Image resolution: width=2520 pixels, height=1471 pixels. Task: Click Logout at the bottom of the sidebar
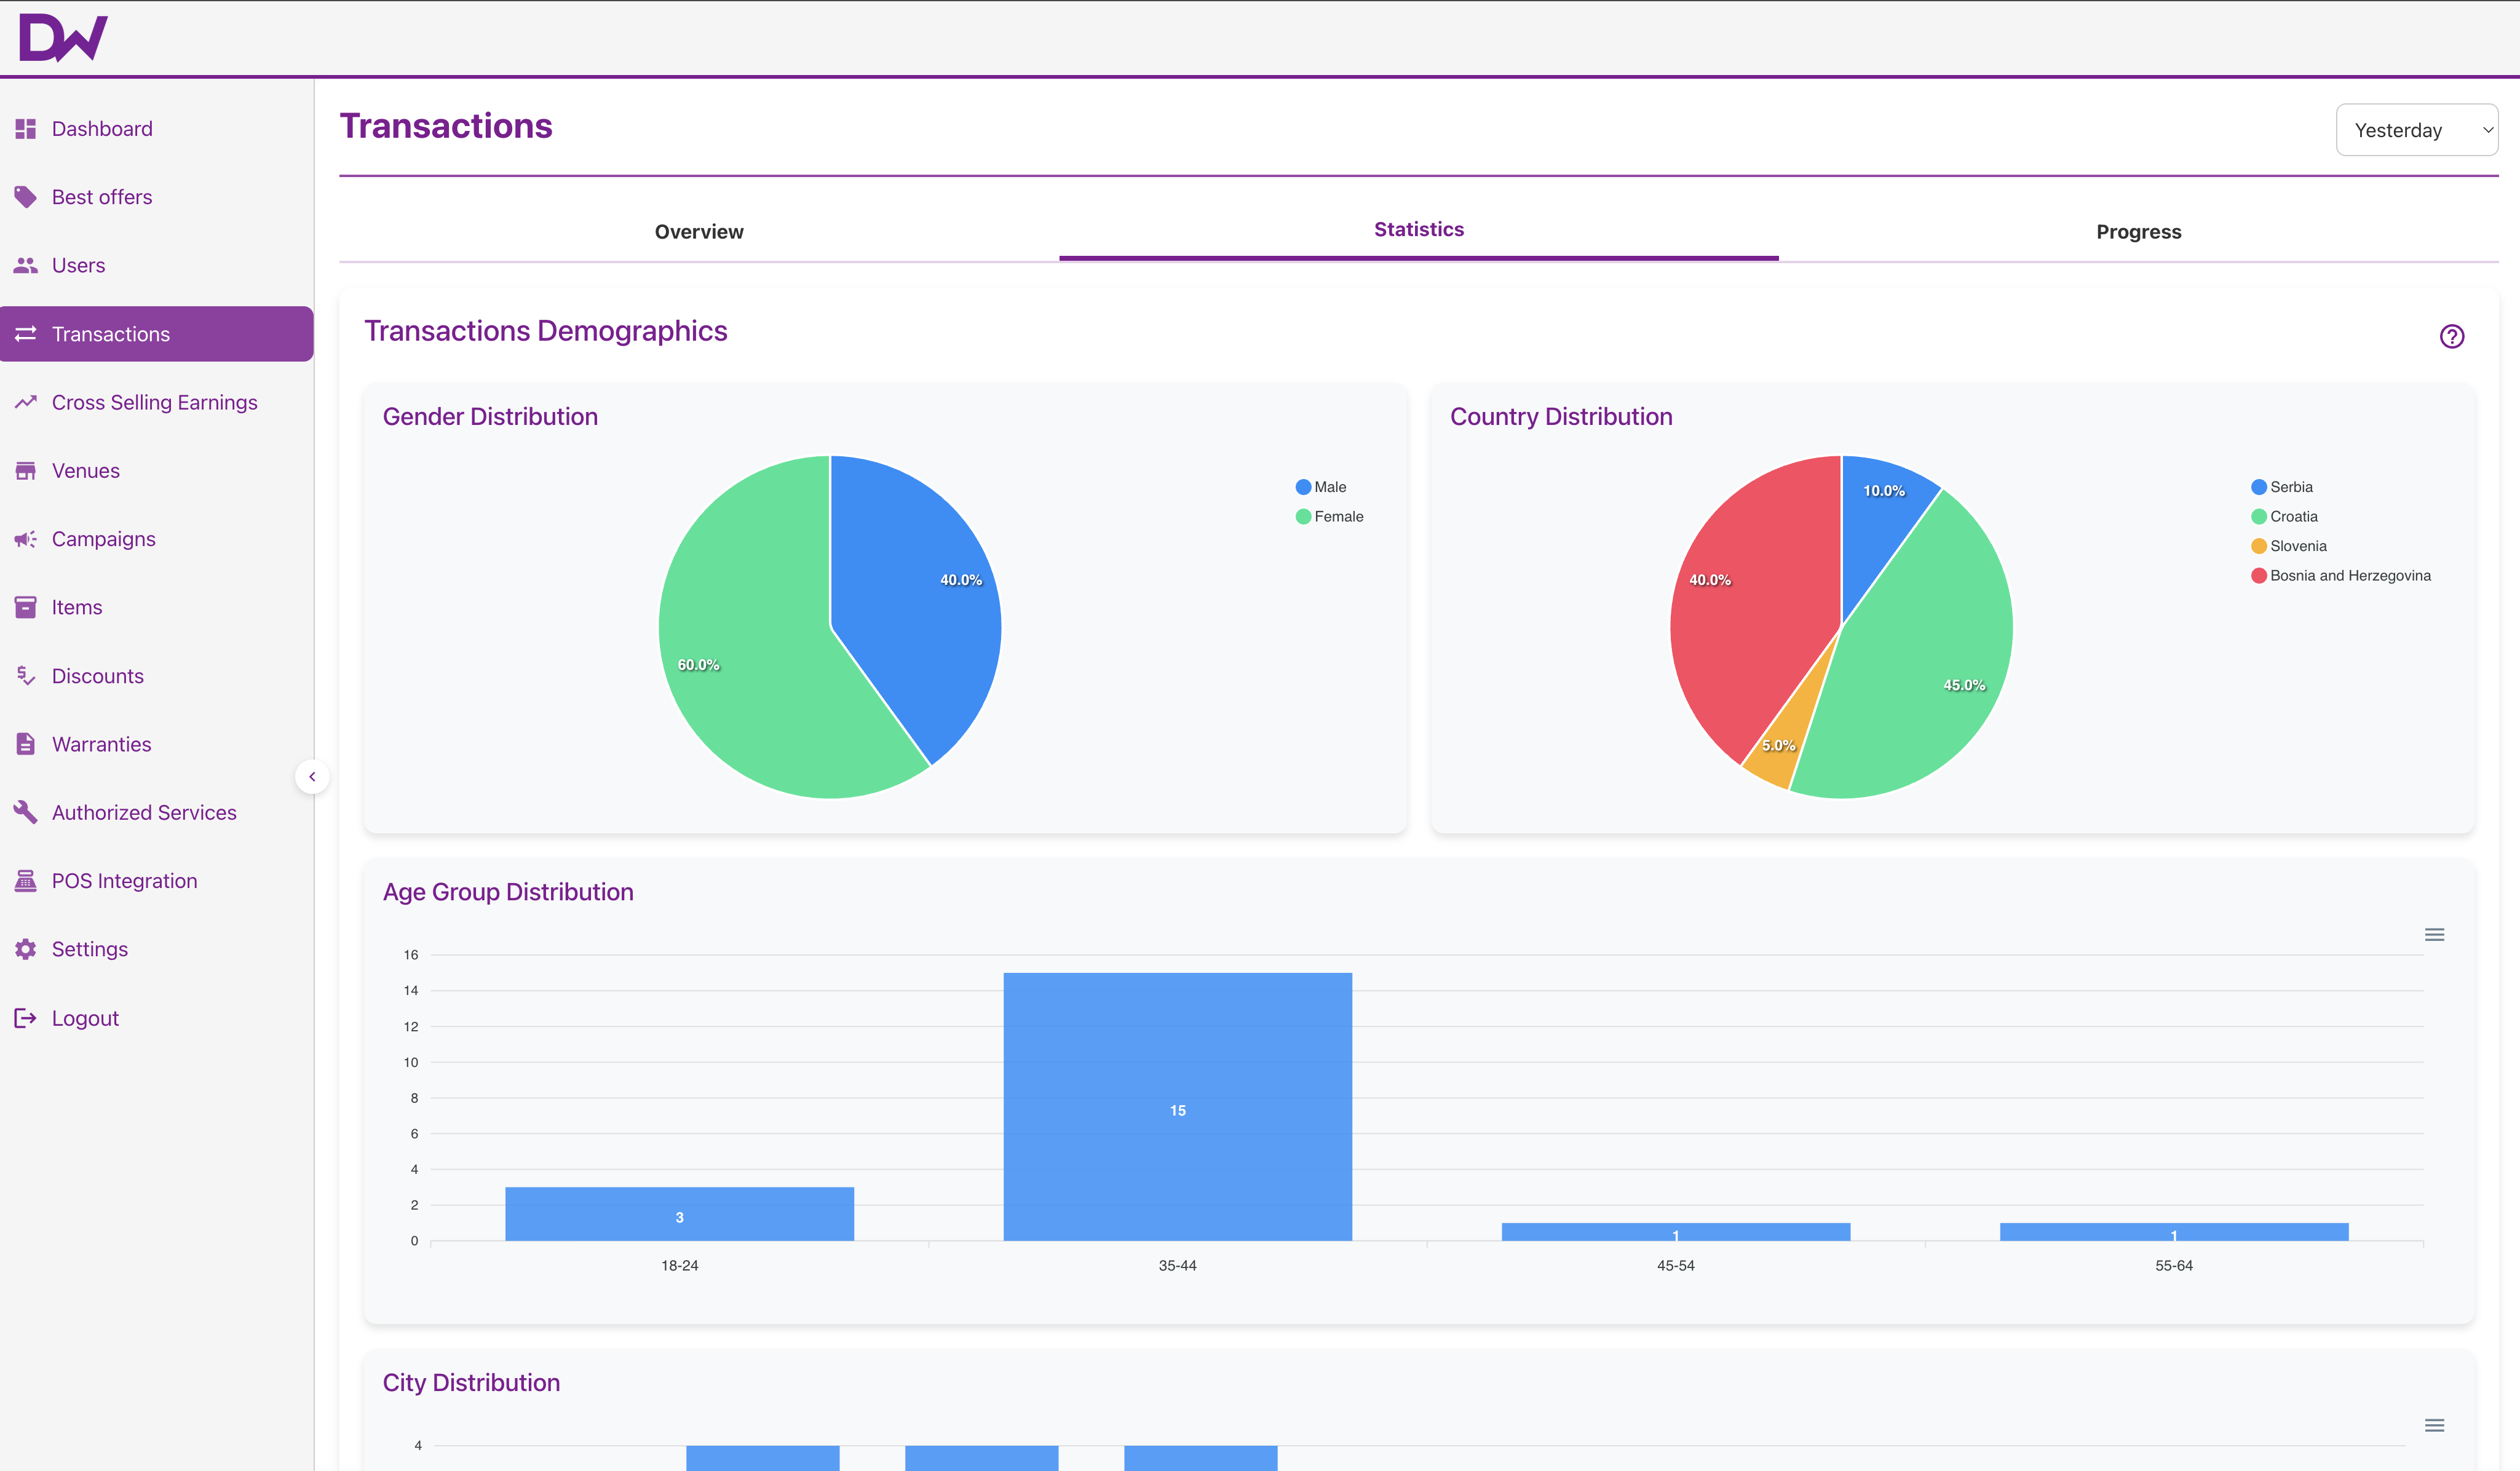(x=85, y=1017)
